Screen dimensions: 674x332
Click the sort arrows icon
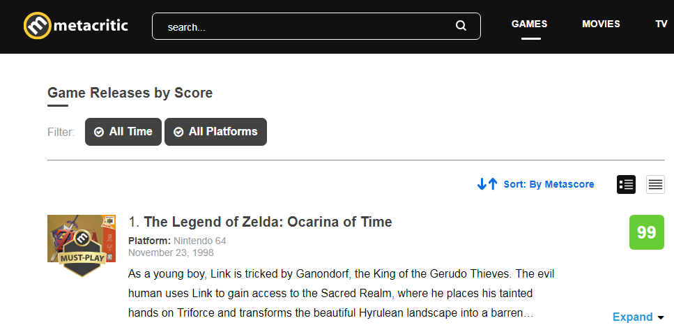pos(487,184)
